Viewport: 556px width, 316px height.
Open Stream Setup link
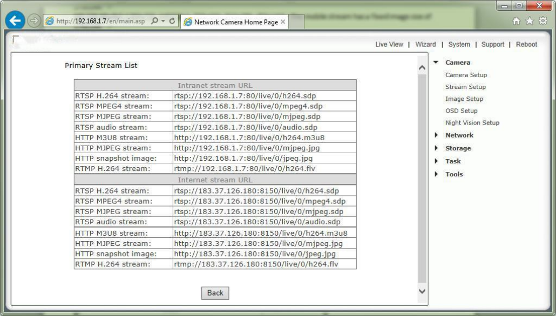coord(465,87)
